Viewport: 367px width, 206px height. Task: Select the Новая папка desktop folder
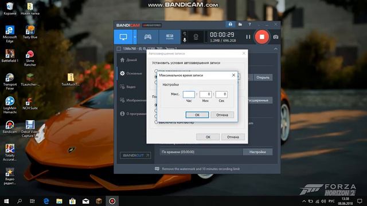pyautogui.click(x=30, y=9)
